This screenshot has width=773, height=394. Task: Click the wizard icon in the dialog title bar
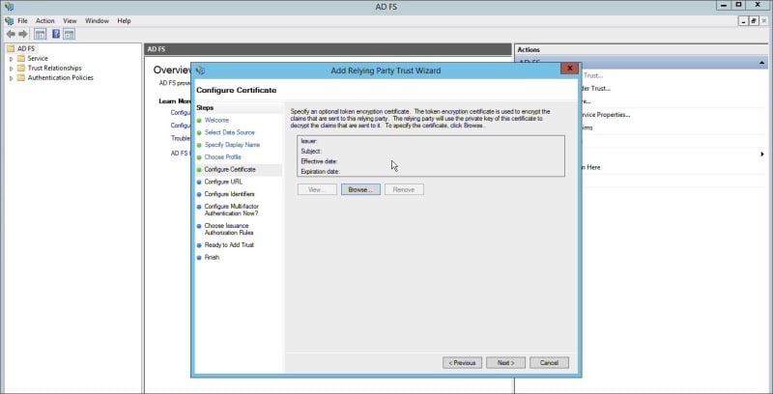[200, 70]
